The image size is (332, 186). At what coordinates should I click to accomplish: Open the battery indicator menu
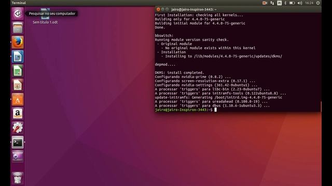292,3
